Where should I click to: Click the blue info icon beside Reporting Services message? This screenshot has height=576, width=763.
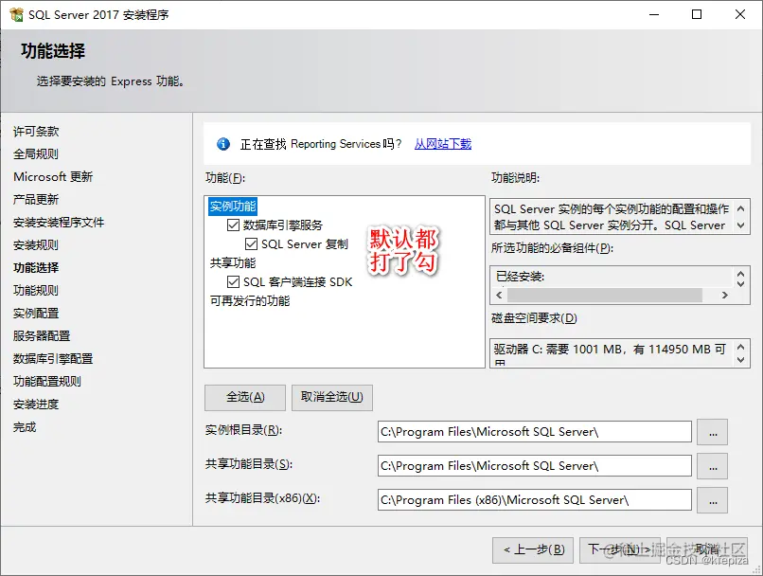point(222,144)
